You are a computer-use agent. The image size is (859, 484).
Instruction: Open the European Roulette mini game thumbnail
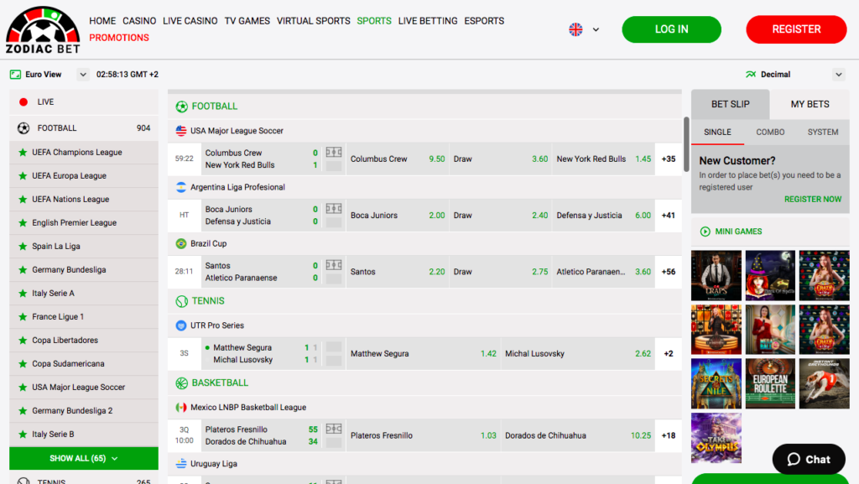(770, 384)
